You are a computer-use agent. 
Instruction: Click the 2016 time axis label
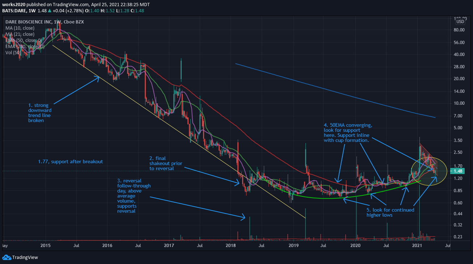[107, 246]
